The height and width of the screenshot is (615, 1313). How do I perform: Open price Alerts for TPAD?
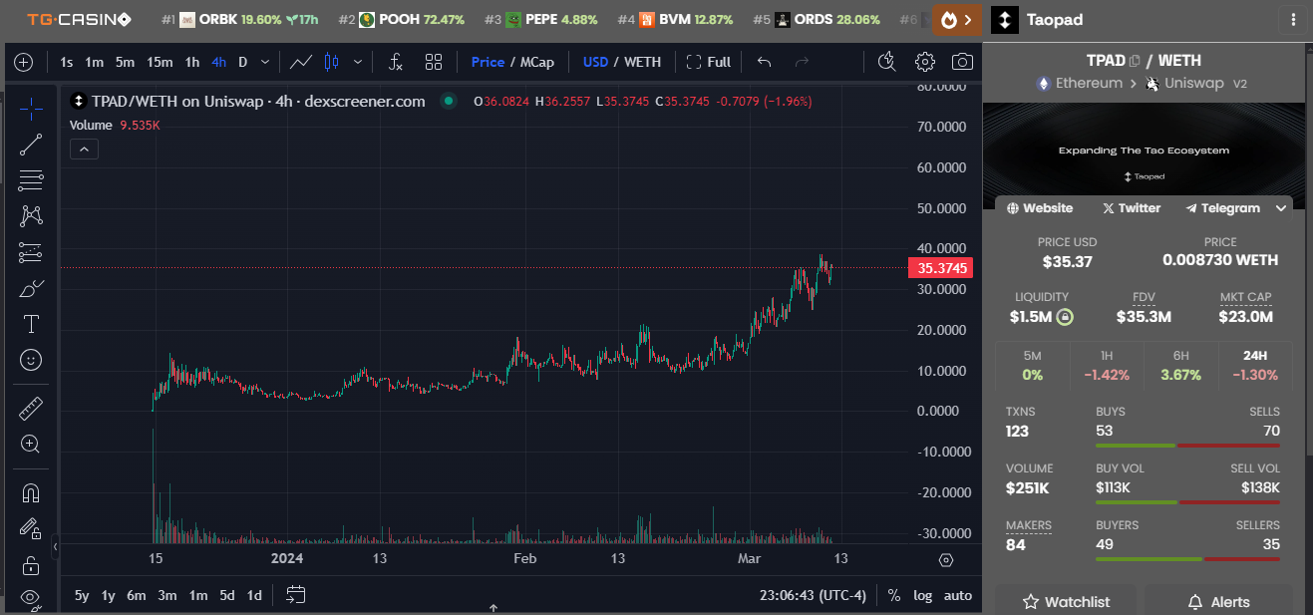1218,602
